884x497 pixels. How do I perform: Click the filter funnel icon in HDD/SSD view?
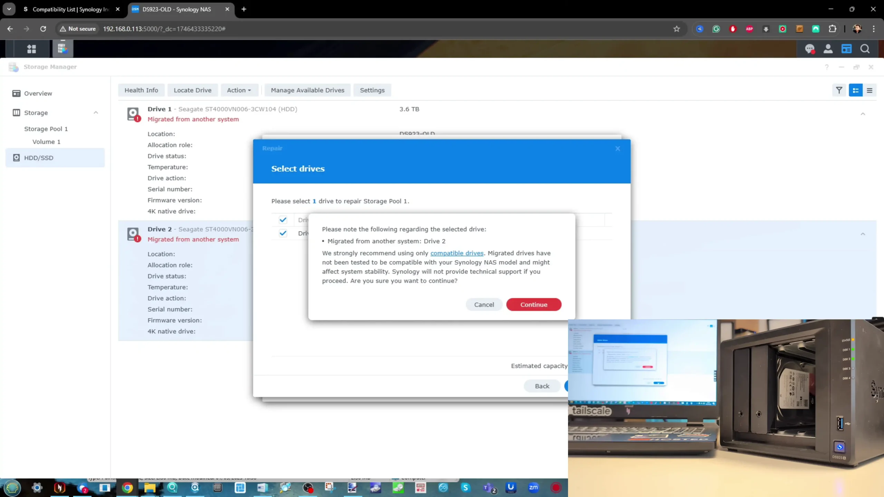tap(839, 90)
